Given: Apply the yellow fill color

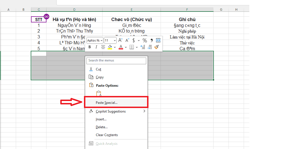Looking at the screenshot, I should tap(110, 47).
